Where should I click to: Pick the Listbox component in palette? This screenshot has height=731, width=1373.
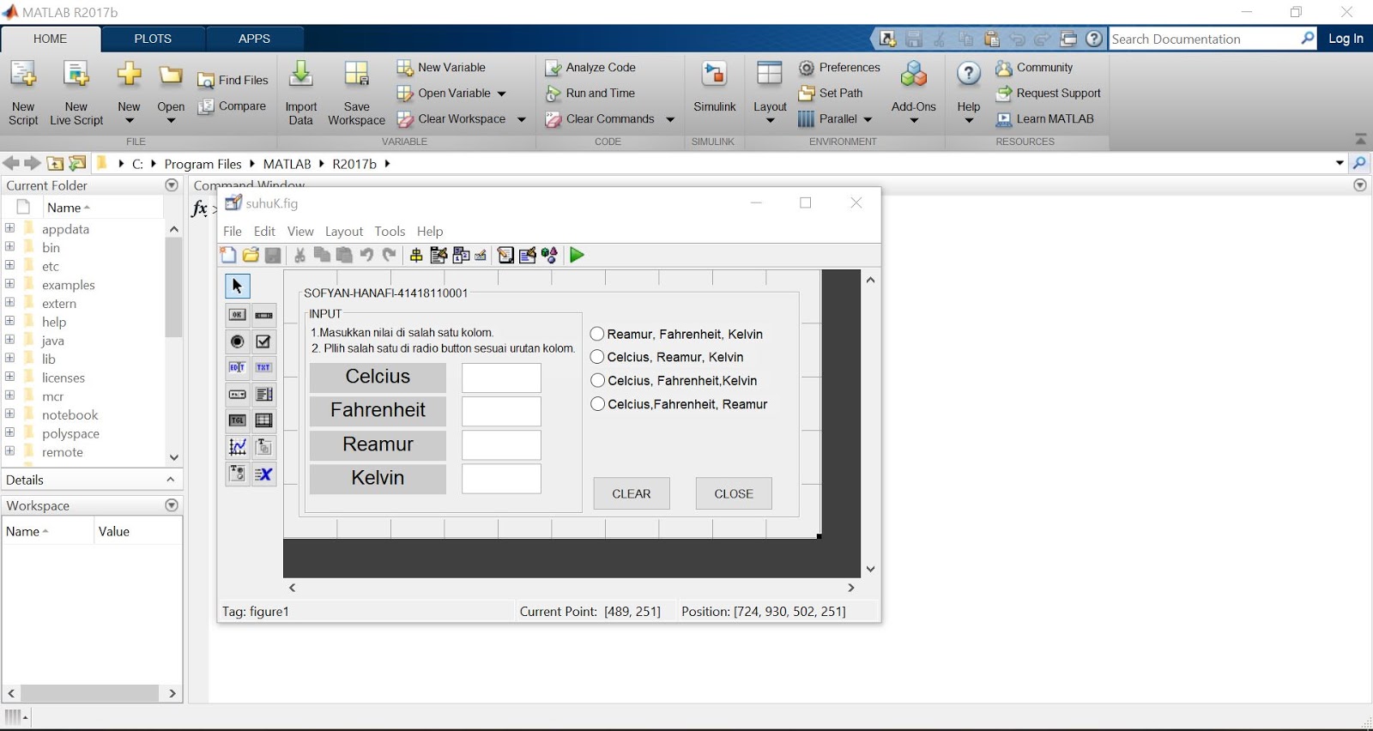tap(264, 394)
